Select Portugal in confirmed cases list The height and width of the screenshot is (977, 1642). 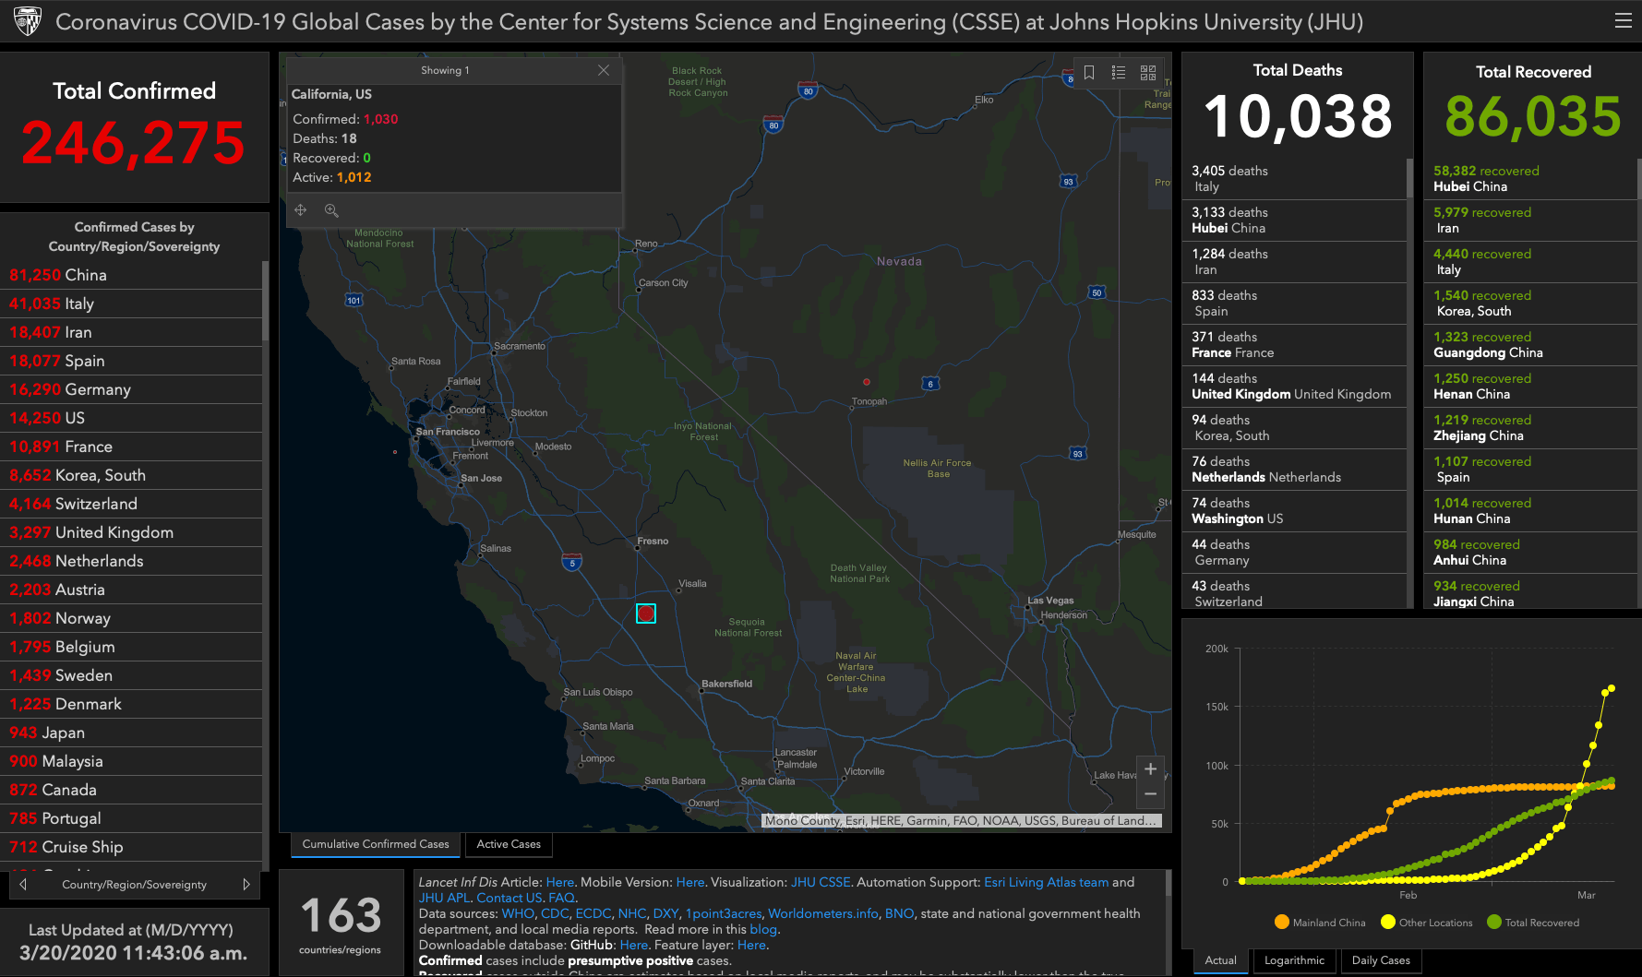(132, 818)
